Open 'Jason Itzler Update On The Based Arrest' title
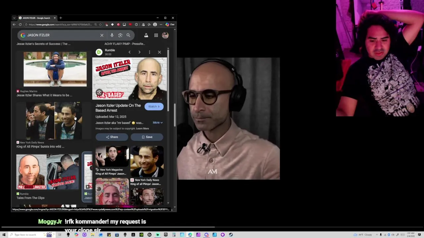 [x=118, y=108]
